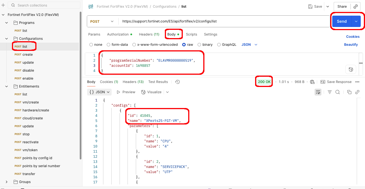365x189 pixels.
Task: Click the response link icon
Action: pos(357,92)
